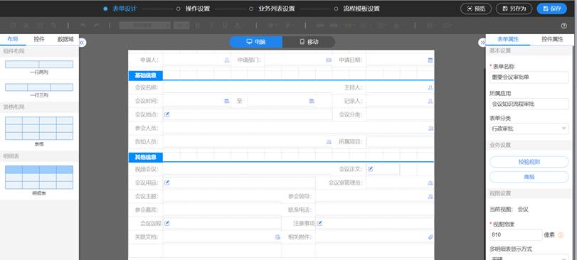The width and height of the screenshot is (577, 260).
Task: Collapse the right properties panel with double-chevron
Action: (x=482, y=43)
